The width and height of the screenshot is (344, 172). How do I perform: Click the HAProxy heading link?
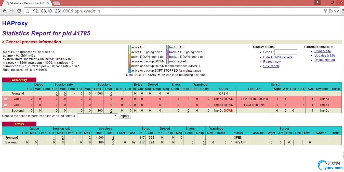[15, 23]
